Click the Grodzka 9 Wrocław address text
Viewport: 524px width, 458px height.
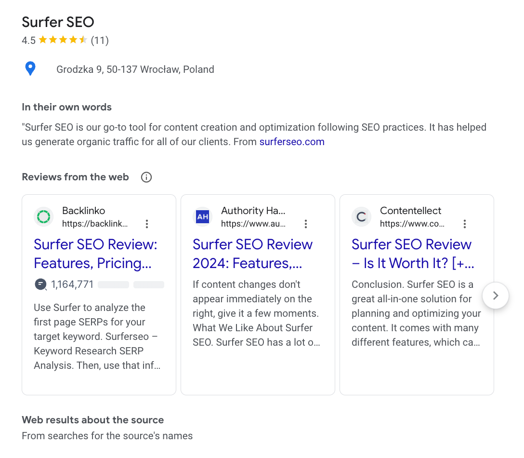click(135, 69)
